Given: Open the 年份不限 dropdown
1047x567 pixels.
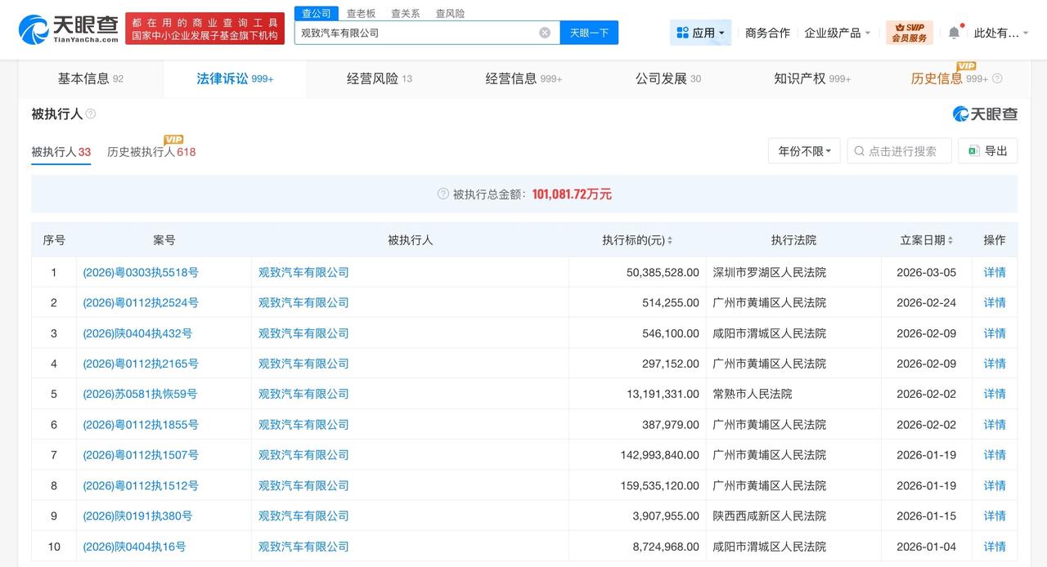Looking at the screenshot, I should point(803,150).
